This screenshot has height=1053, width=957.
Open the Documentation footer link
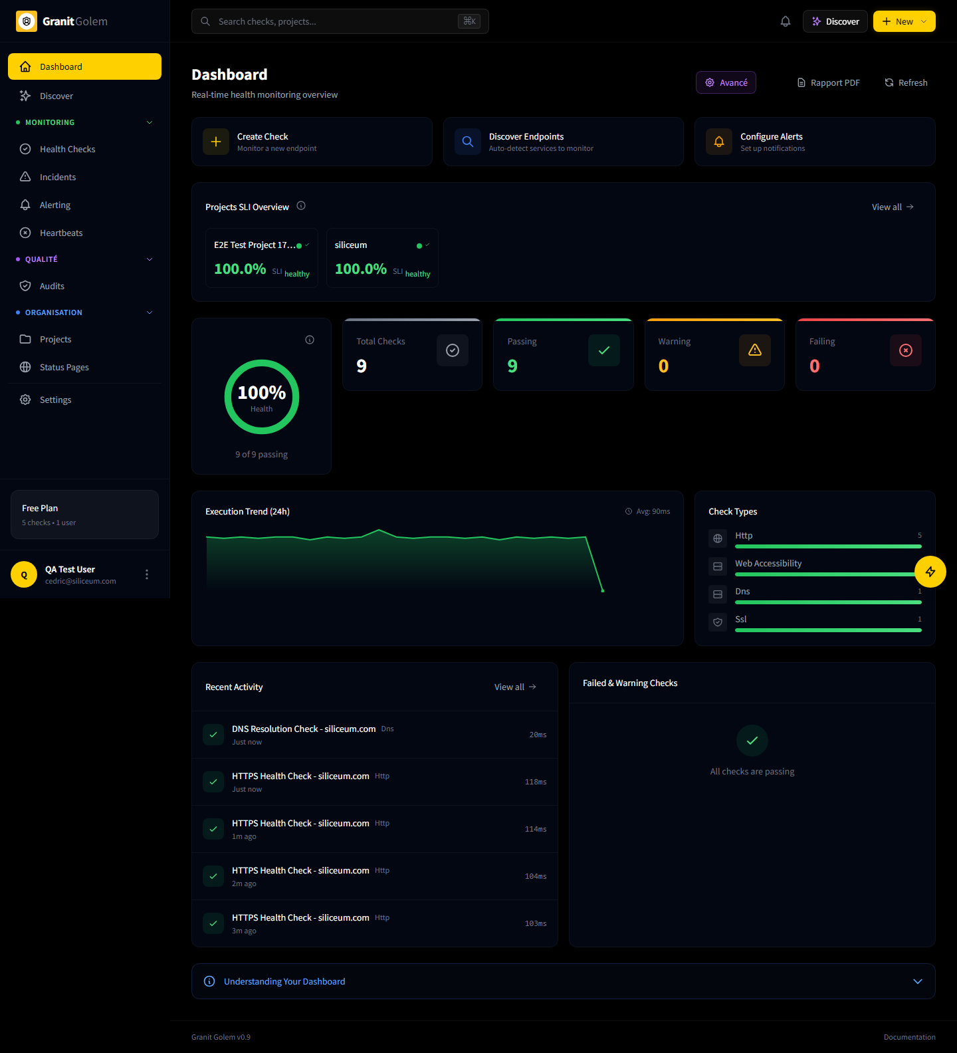pyautogui.click(x=909, y=1037)
